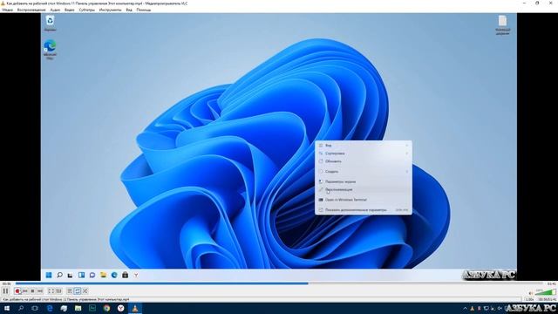Adjust the green volume slider
The height and width of the screenshot is (314, 558).
pyautogui.click(x=545, y=293)
